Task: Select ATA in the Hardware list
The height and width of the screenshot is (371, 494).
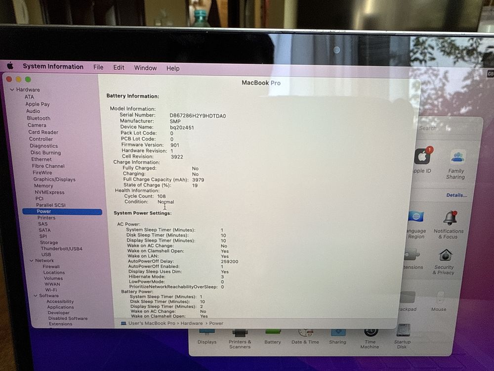Action: coord(29,97)
